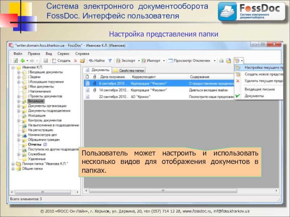Click the open folder toolbar icon
The width and height of the screenshot is (290, 217).
click(83, 60)
